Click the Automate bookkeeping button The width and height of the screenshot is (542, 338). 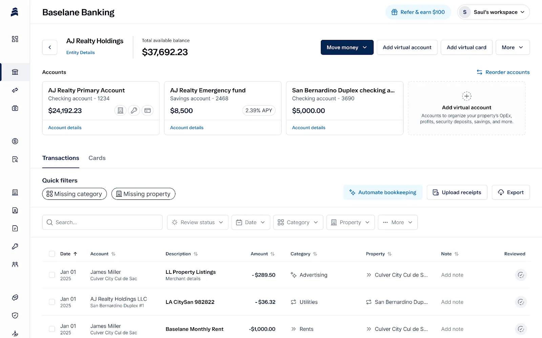(383, 192)
